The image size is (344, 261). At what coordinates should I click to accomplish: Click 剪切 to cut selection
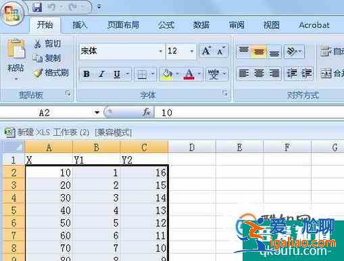point(47,44)
